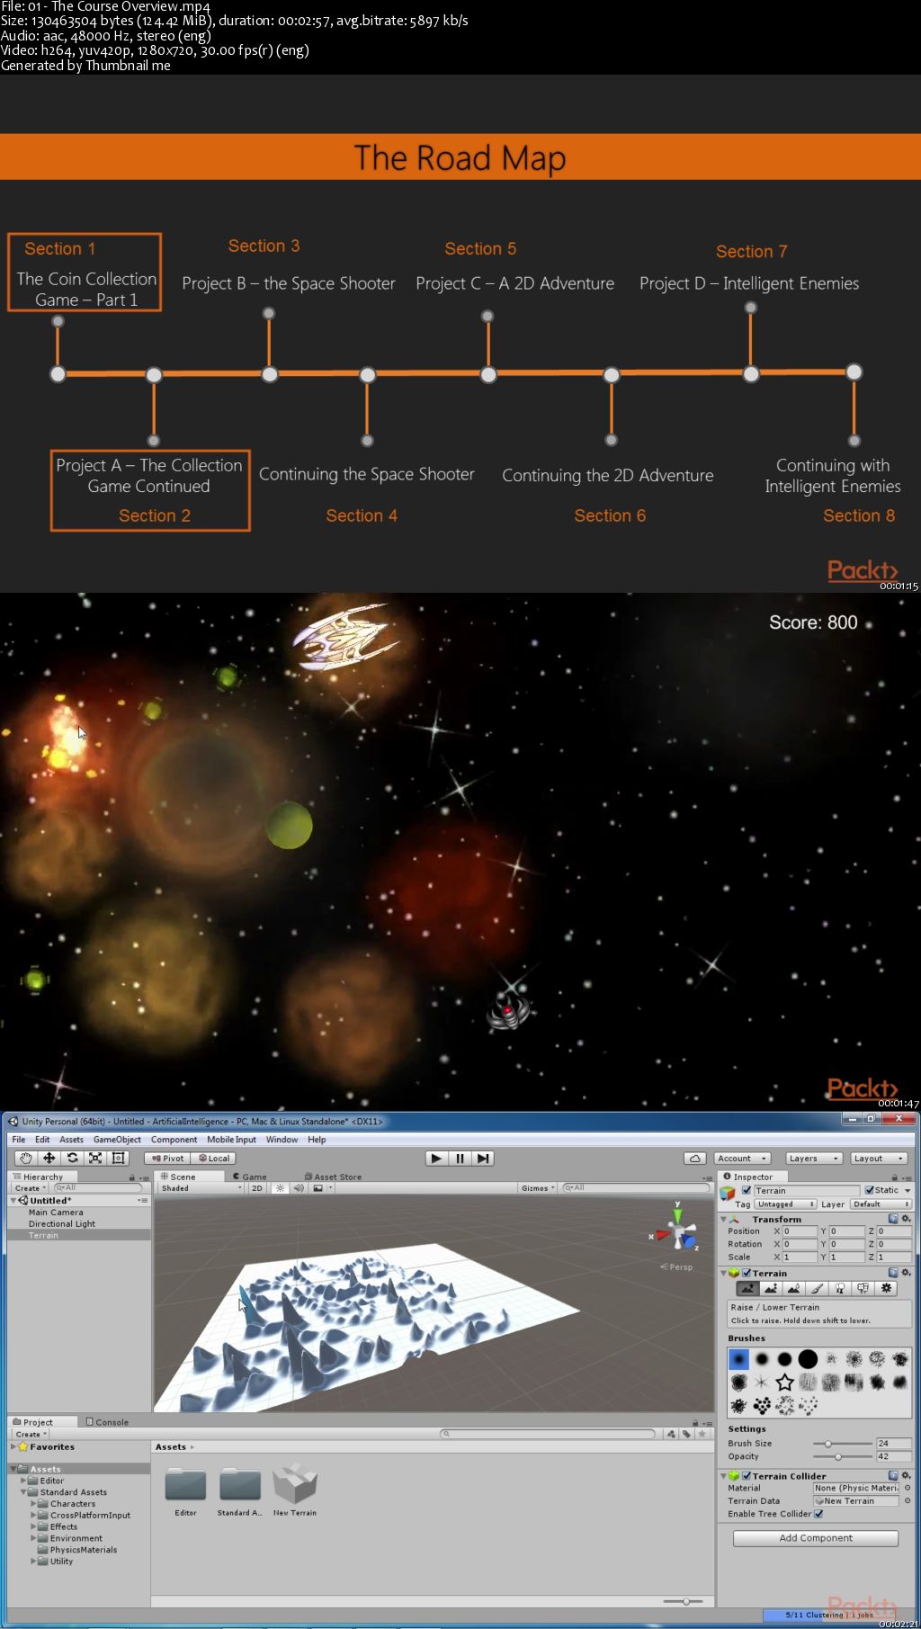This screenshot has height=1629, width=921.
Task: Open the Cloud services button
Action: click(694, 1158)
